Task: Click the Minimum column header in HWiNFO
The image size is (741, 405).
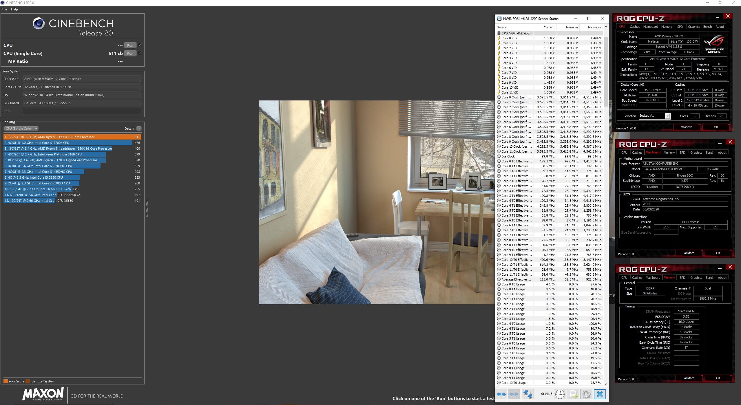Action: (568, 27)
